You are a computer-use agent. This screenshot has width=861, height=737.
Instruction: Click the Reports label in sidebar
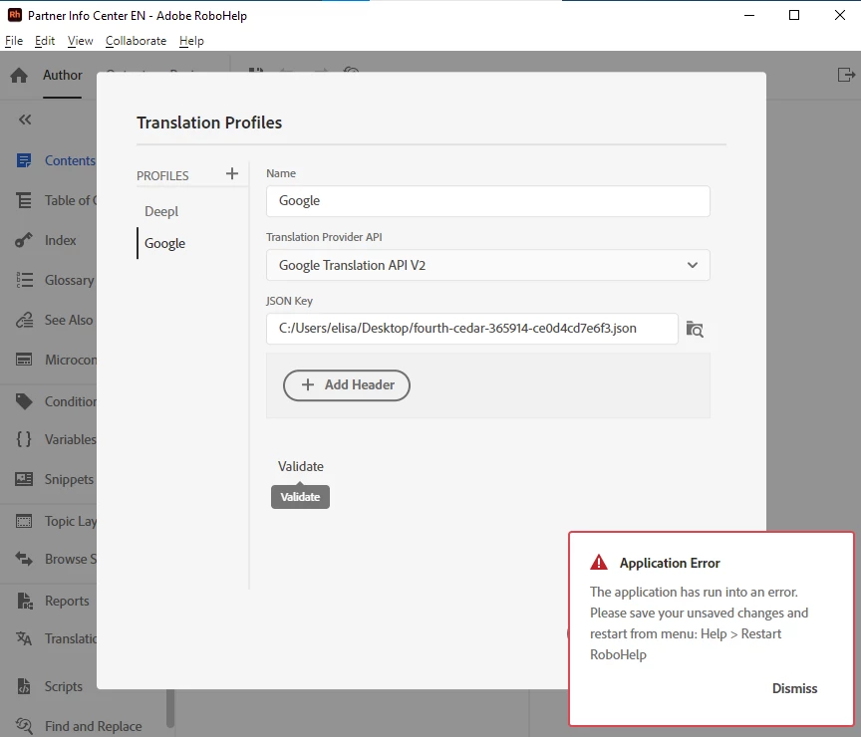[x=67, y=601]
